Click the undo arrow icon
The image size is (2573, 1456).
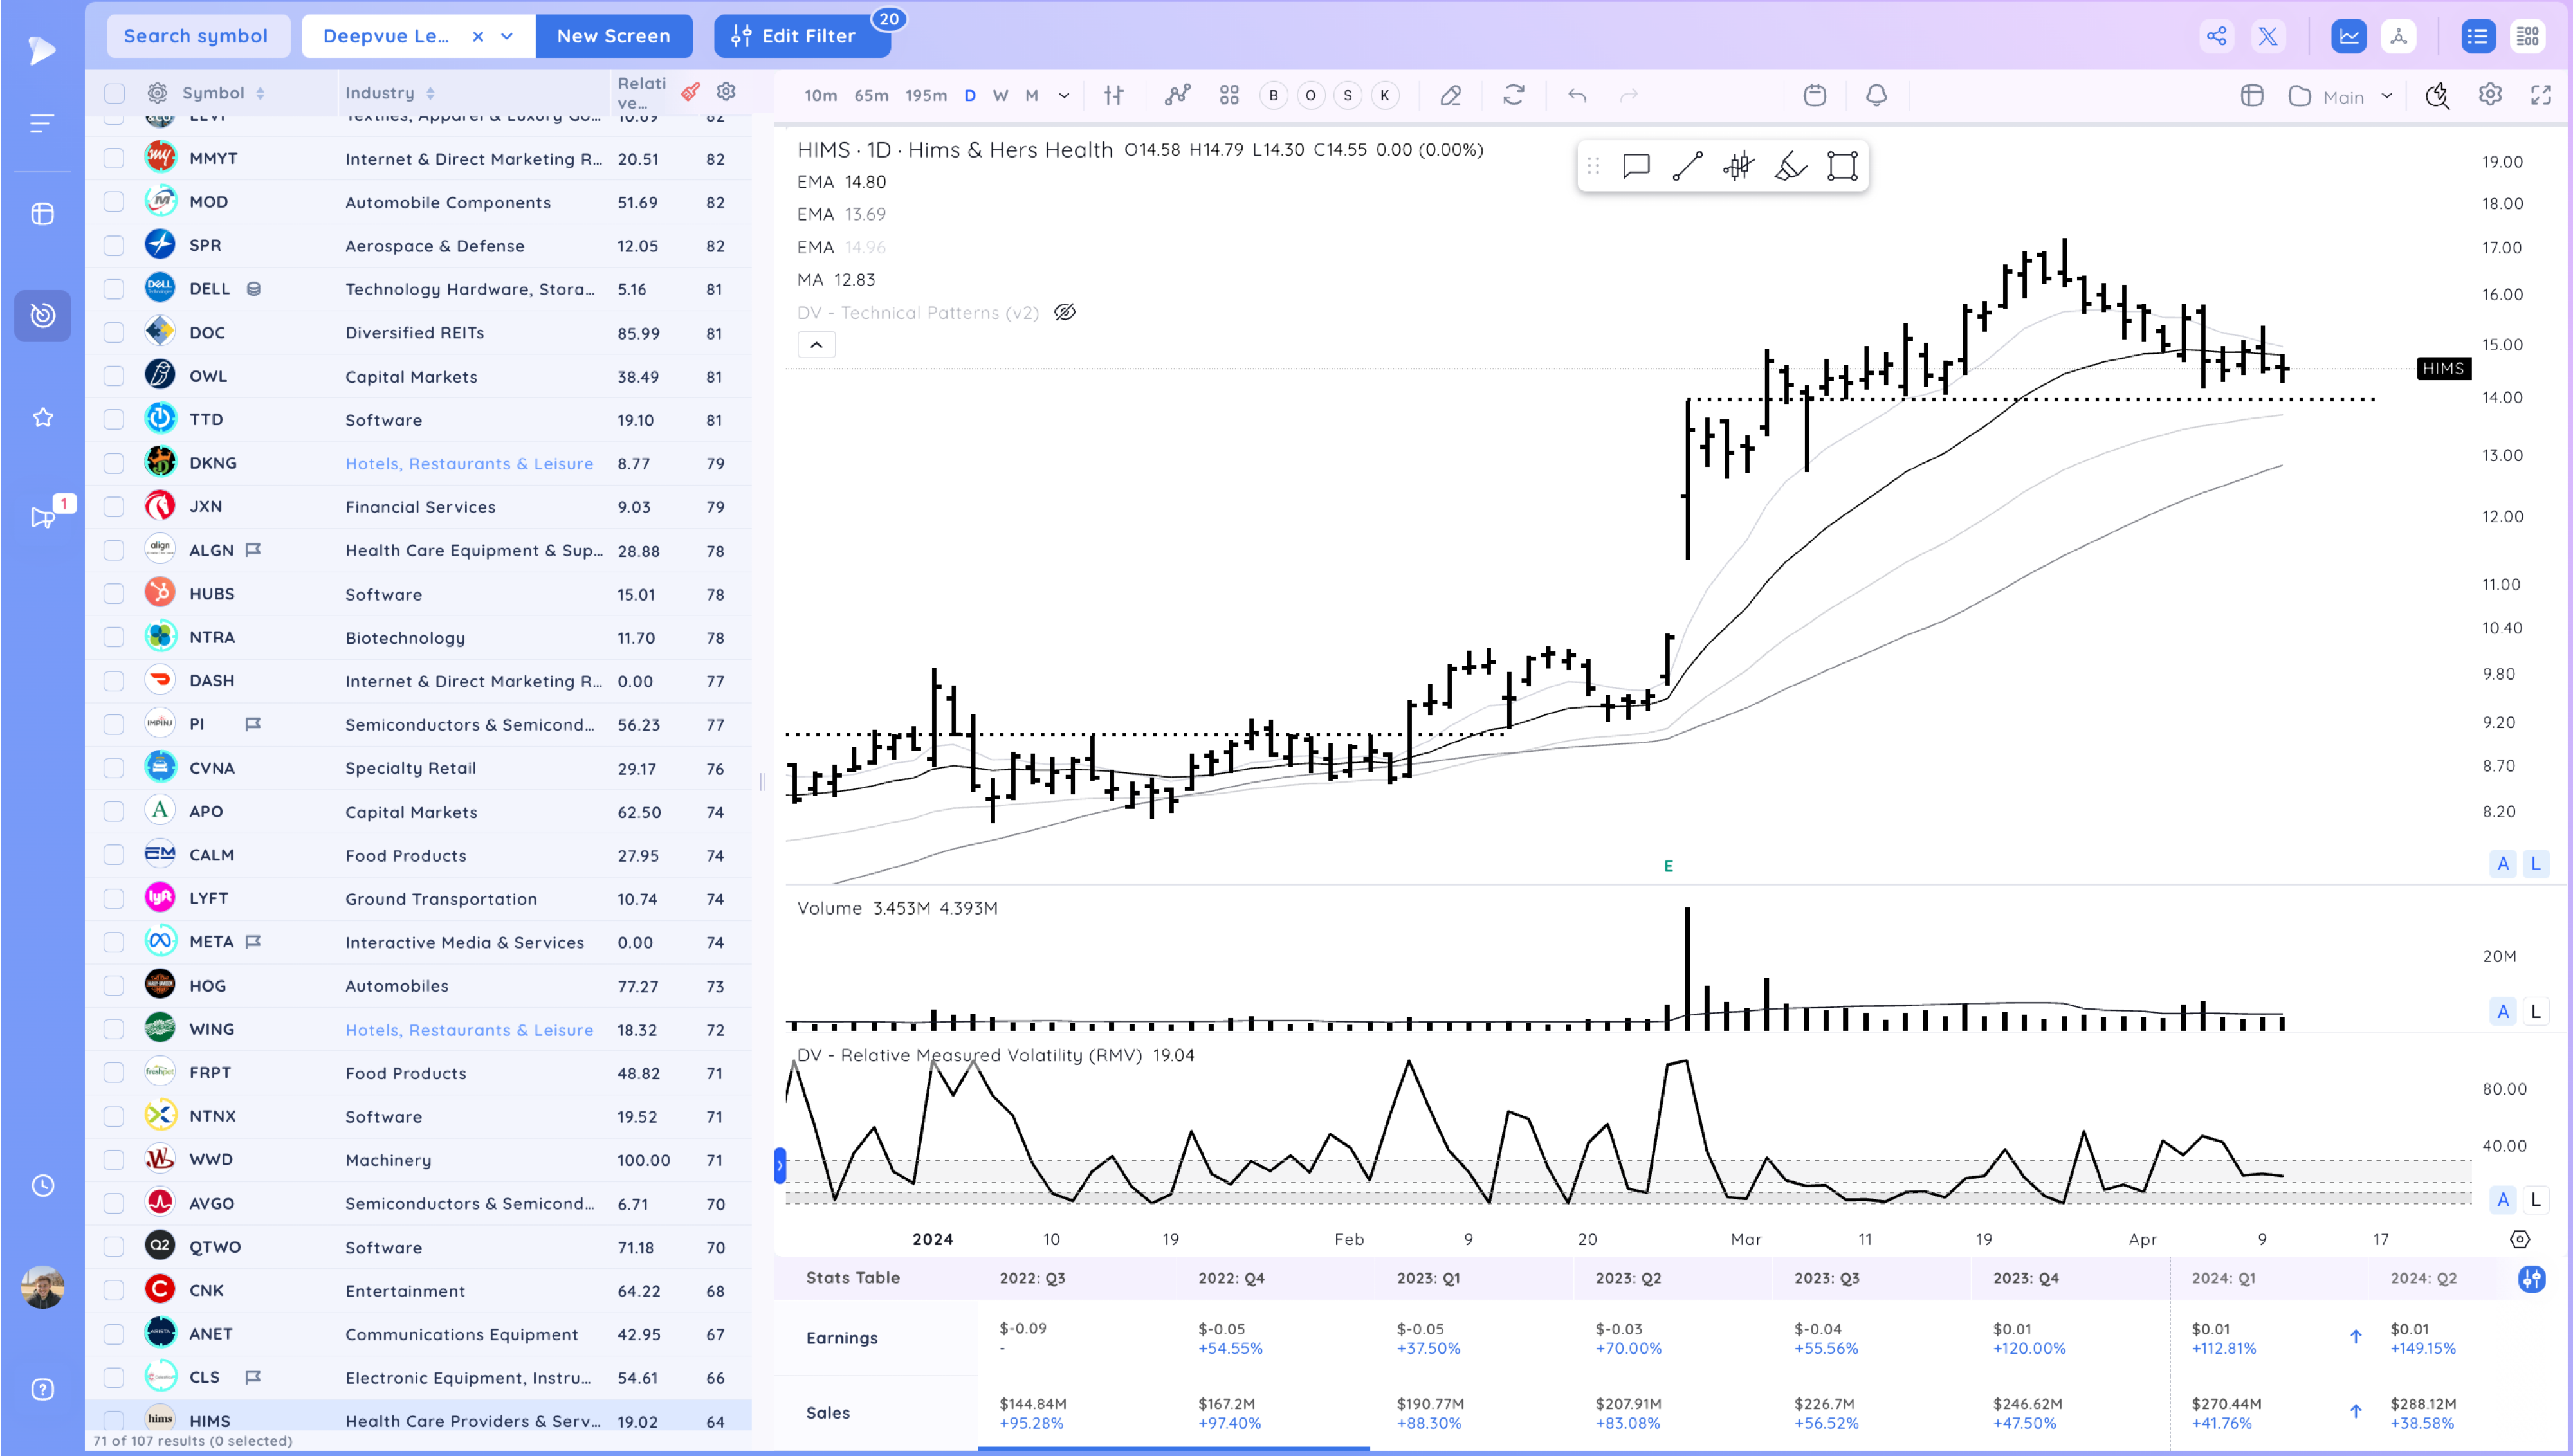1577,95
